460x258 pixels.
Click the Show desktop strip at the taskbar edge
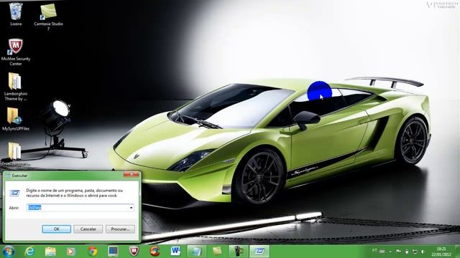pyautogui.click(x=457, y=252)
